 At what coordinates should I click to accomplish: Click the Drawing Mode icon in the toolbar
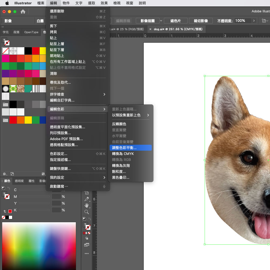click(87, 238)
